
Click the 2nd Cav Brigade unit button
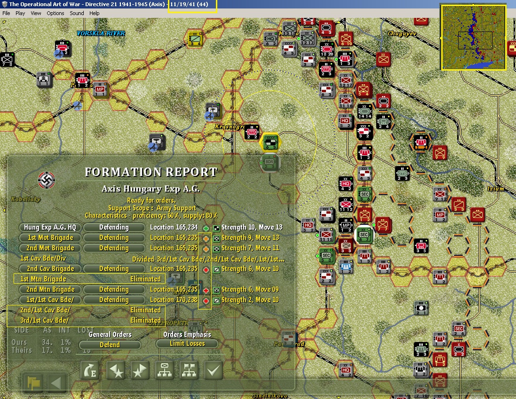pyautogui.click(x=50, y=269)
